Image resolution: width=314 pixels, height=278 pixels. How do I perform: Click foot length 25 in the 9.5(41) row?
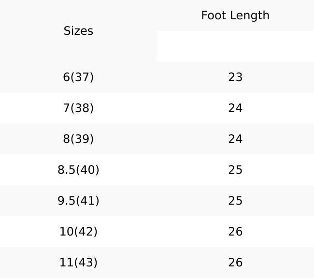click(235, 201)
